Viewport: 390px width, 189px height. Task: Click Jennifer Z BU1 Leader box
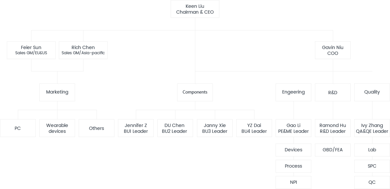(136, 128)
